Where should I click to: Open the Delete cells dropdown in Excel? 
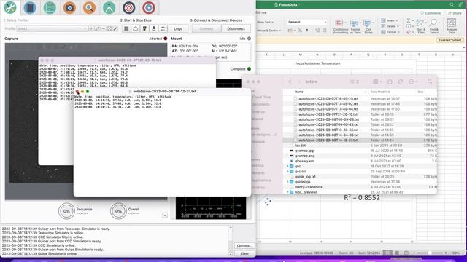tap(390, 26)
